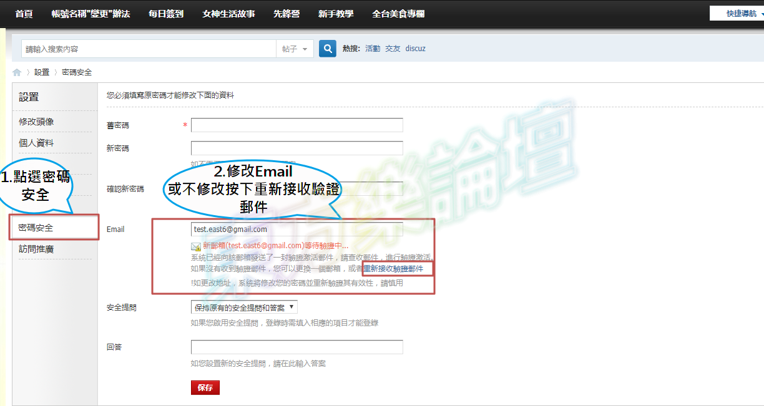
Task: Click the 確認新密碼 field label
Action: [x=125, y=189]
